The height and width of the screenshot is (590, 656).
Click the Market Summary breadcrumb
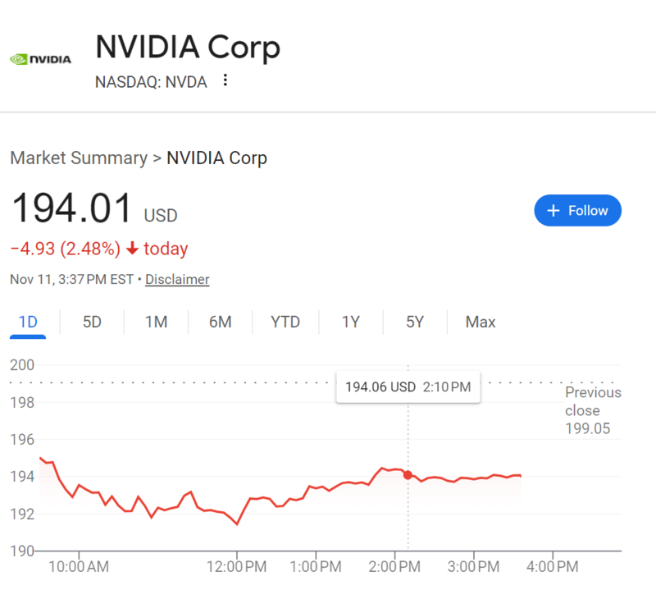pyautogui.click(x=79, y=158)
